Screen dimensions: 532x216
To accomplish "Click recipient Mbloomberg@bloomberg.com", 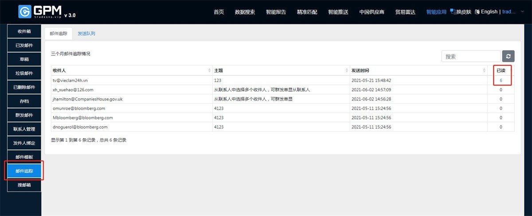I will tap(82, 117).
